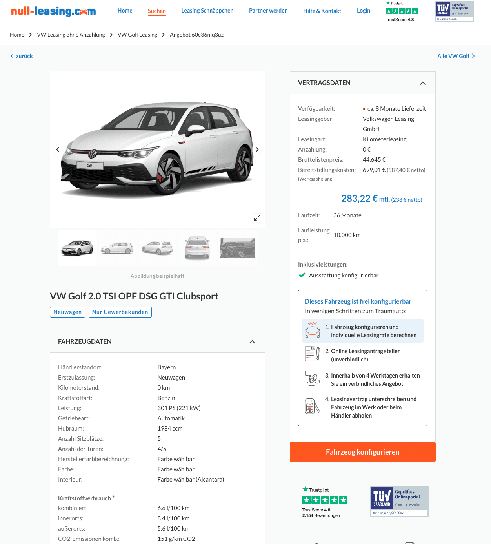Open the Suchen menu item

point(157,11)
